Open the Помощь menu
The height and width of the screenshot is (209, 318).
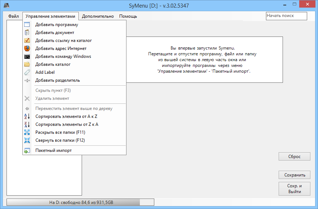click(x=128, y=16)
